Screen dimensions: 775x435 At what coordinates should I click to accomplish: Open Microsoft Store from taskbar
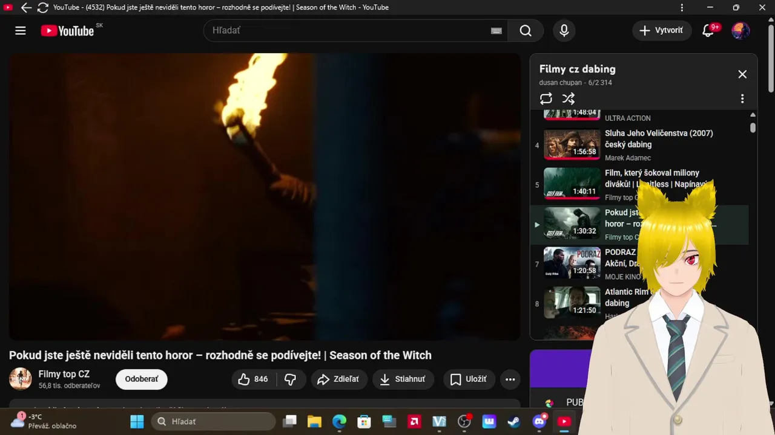pos(364,422)
